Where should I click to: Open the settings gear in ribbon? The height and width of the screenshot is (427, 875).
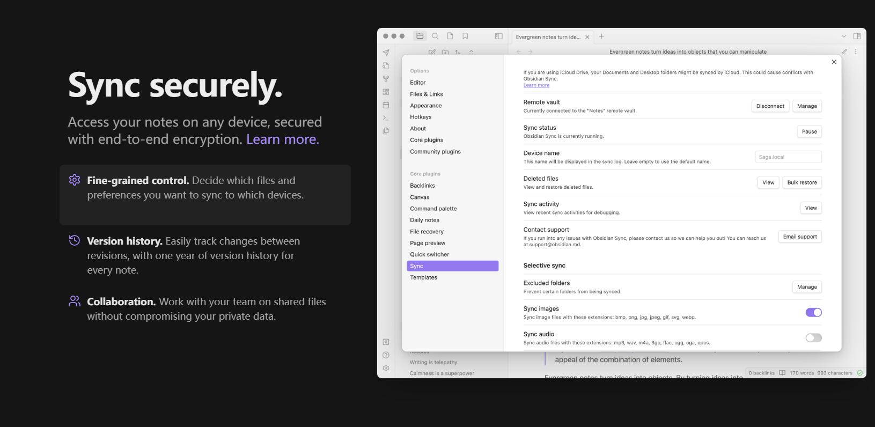point(386,368)
